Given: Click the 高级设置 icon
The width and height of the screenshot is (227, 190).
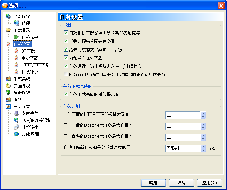Looking at the screenshot, I should click(x=8, y=106).
